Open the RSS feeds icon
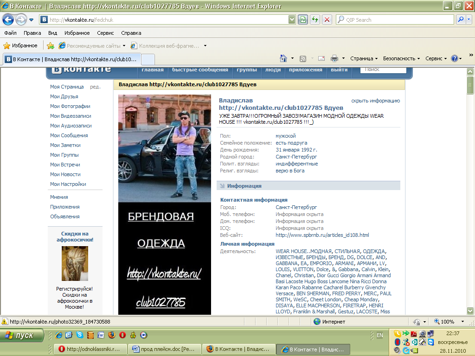Screen dimensions: 475x356 click(x=302, y=59)
